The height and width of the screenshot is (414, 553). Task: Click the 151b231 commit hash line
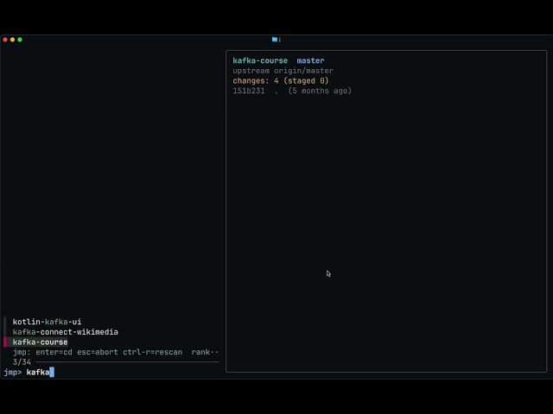coord(292,91)
